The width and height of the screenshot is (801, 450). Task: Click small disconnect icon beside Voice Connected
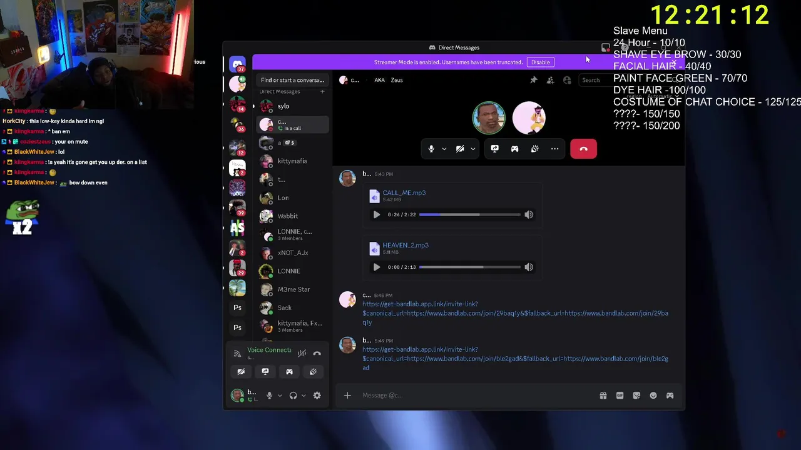point(317,353)
